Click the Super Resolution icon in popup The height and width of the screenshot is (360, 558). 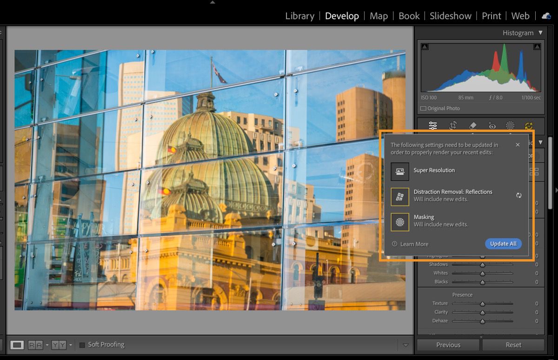pyautogui.click(x=400, y=171)
